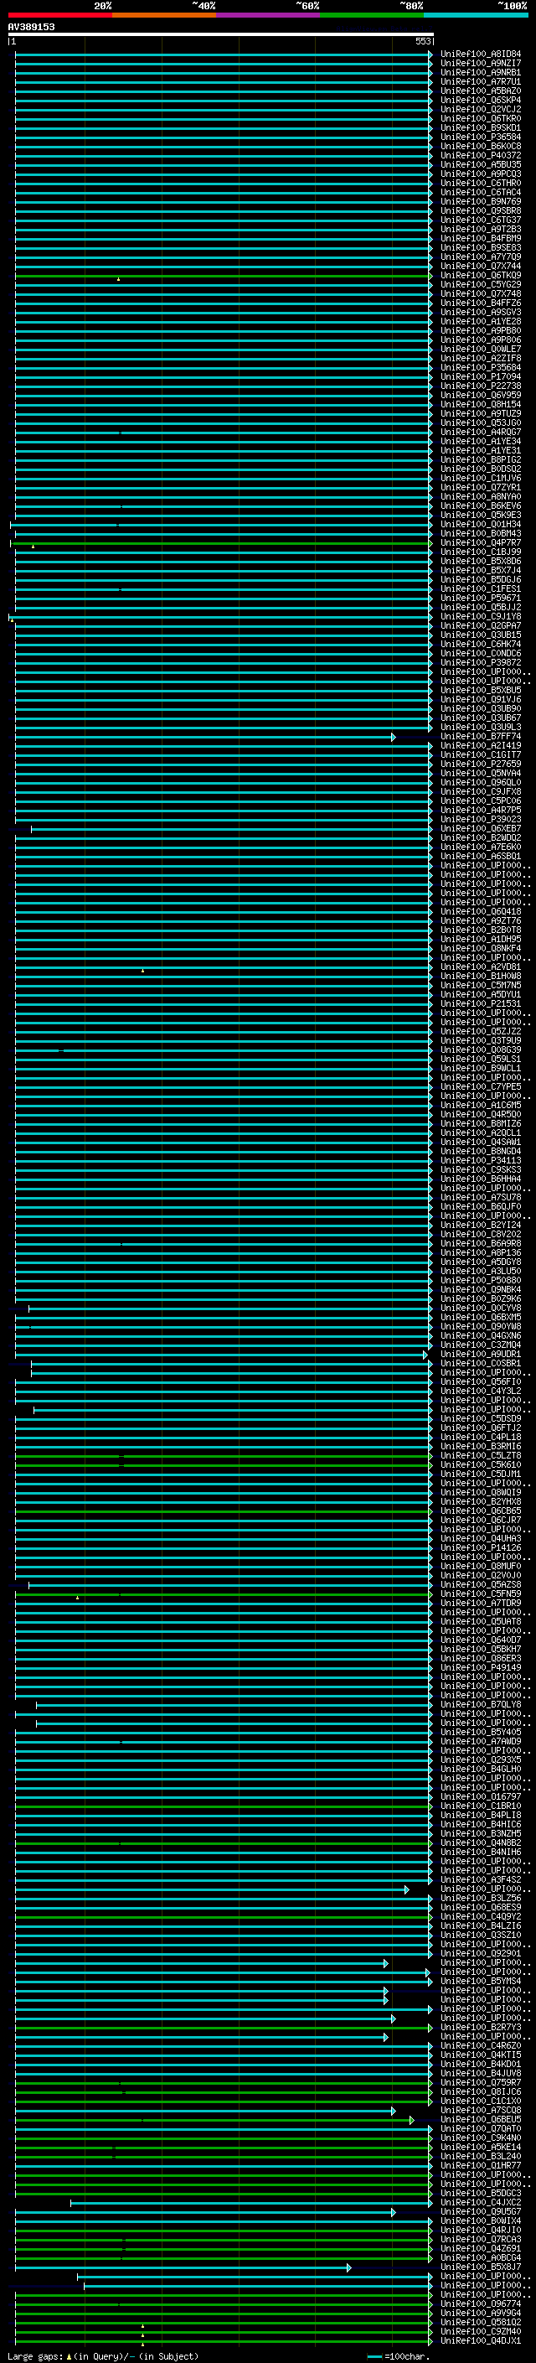The height and width of the screenshot is (2363, 536).
Task: Select hit label UniRef100_Q1HR77
Action: coord(481,2166)
